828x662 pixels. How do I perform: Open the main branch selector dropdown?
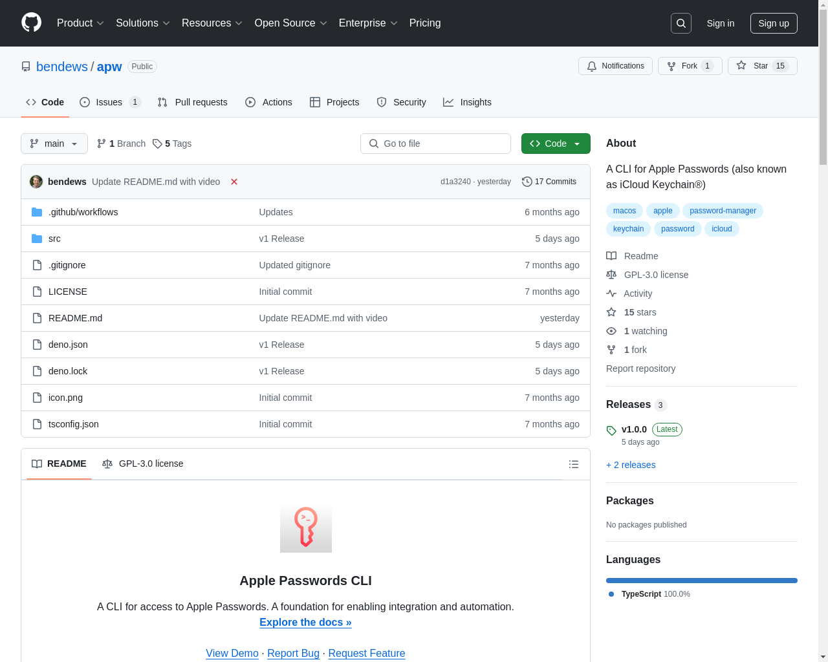click(54, 144)
